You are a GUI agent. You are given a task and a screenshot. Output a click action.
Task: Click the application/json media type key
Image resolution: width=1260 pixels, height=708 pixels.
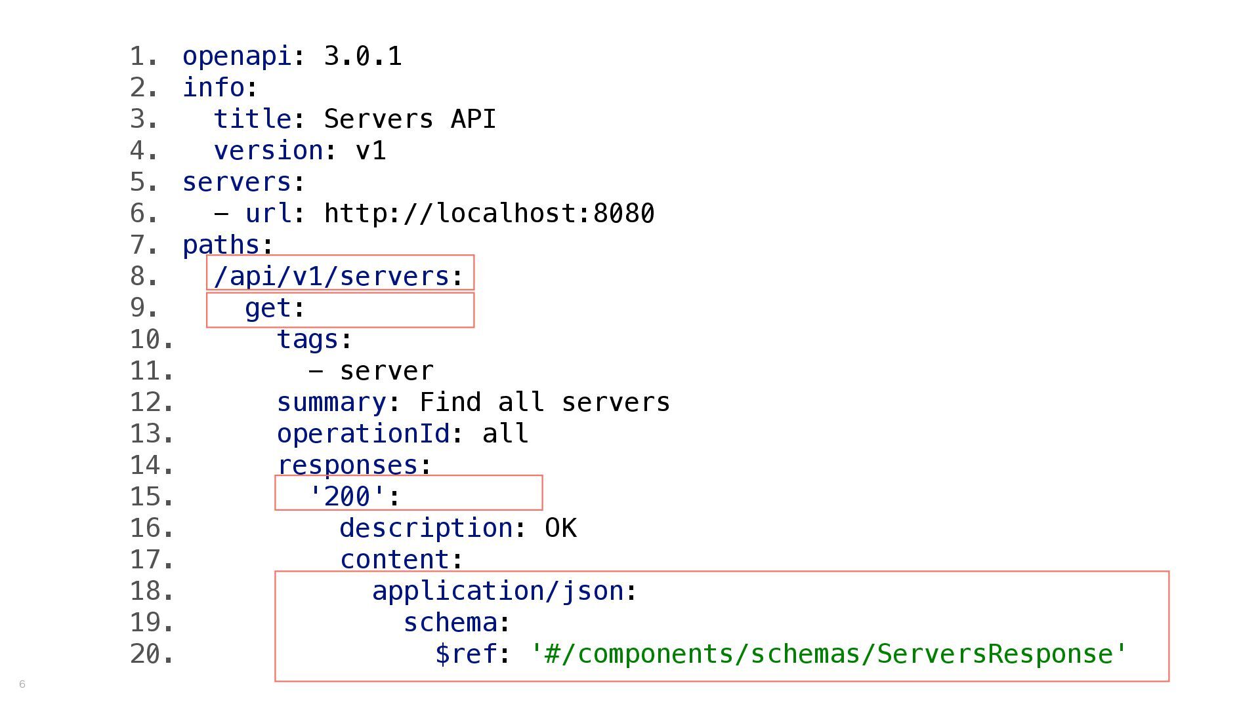tap(497, 591)
